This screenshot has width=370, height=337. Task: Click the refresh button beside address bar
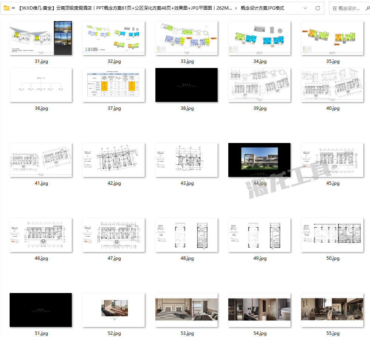pos(318,8)
